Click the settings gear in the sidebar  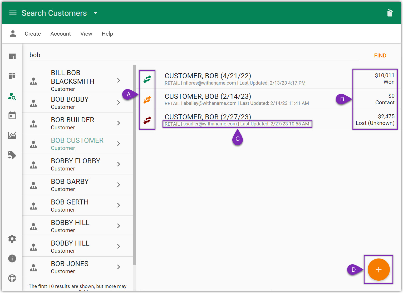pos(12,239)
